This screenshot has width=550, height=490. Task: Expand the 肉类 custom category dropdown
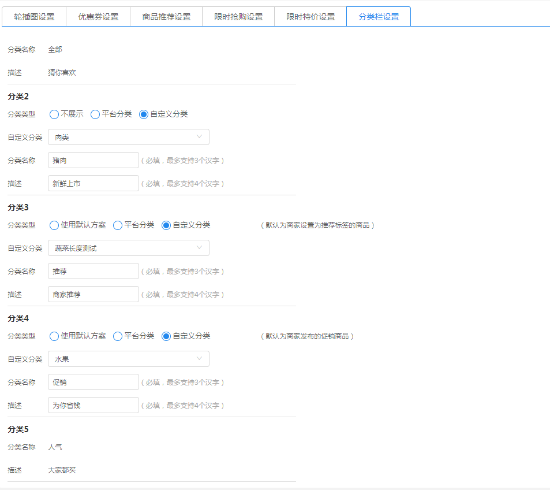pos(128,137)
